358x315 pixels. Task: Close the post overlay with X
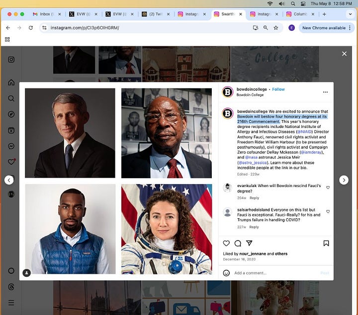point(344,54)
